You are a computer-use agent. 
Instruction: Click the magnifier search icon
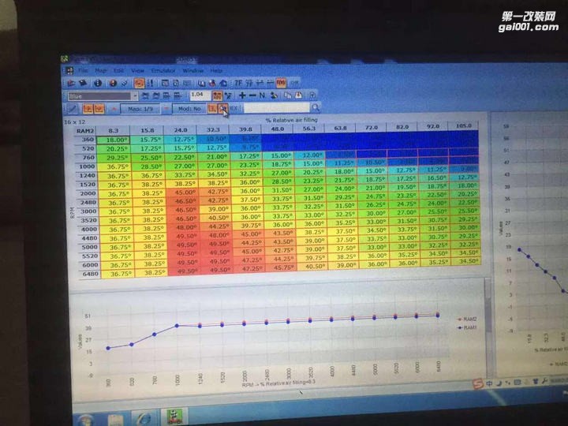click(x=315, y=108)
